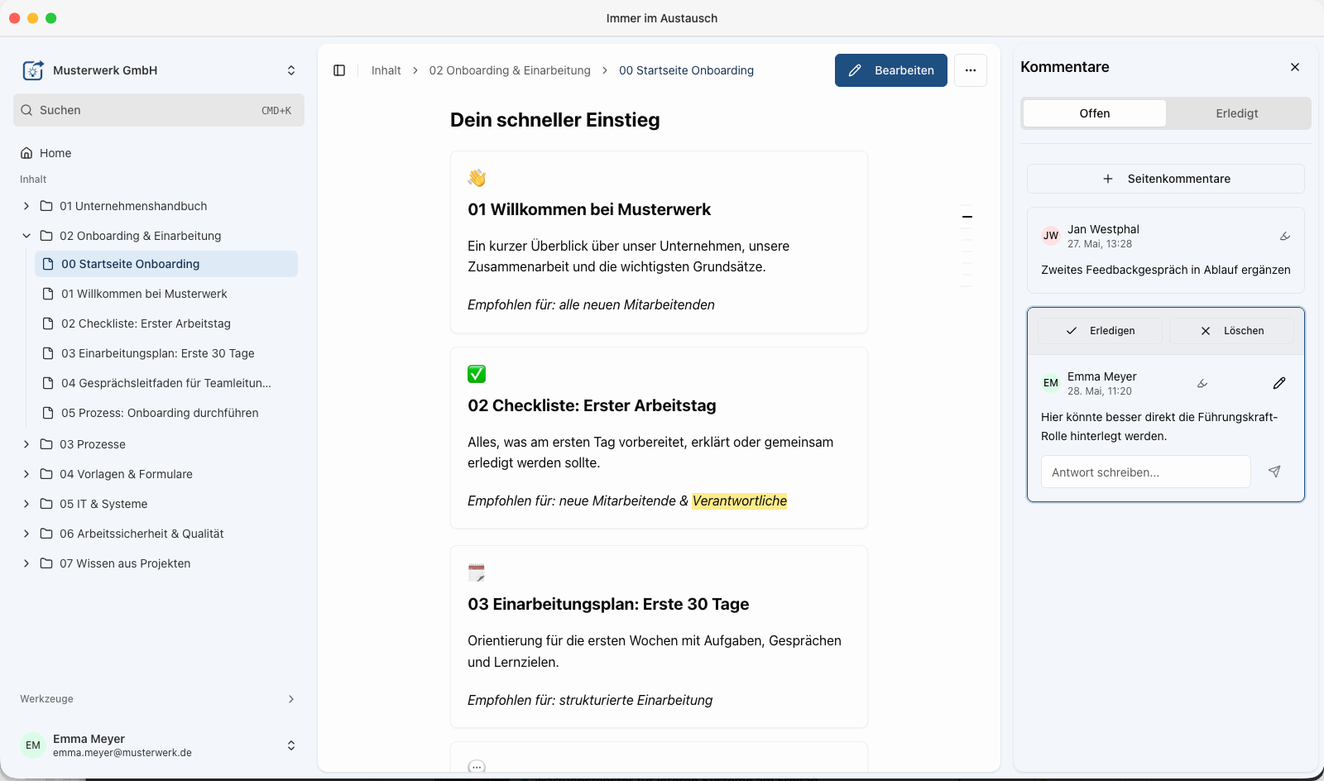Click the highlight marker icon on Jan Westphal's comment

(1285, 237)
